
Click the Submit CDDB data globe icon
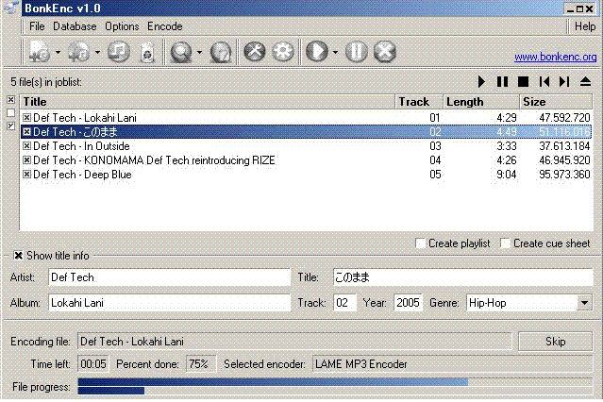click(221, 52)
